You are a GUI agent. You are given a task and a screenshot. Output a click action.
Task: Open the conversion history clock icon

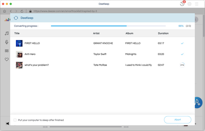[182, 4]
